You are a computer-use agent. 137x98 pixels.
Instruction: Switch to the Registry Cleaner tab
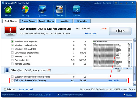point(46,21)
